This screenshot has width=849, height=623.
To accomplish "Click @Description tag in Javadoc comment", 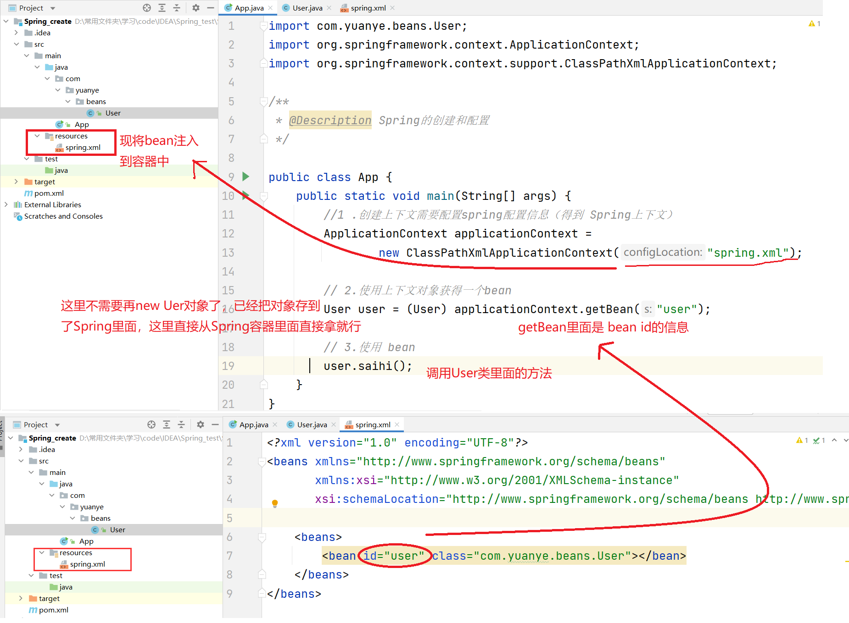I will click(x=330, y=120).
